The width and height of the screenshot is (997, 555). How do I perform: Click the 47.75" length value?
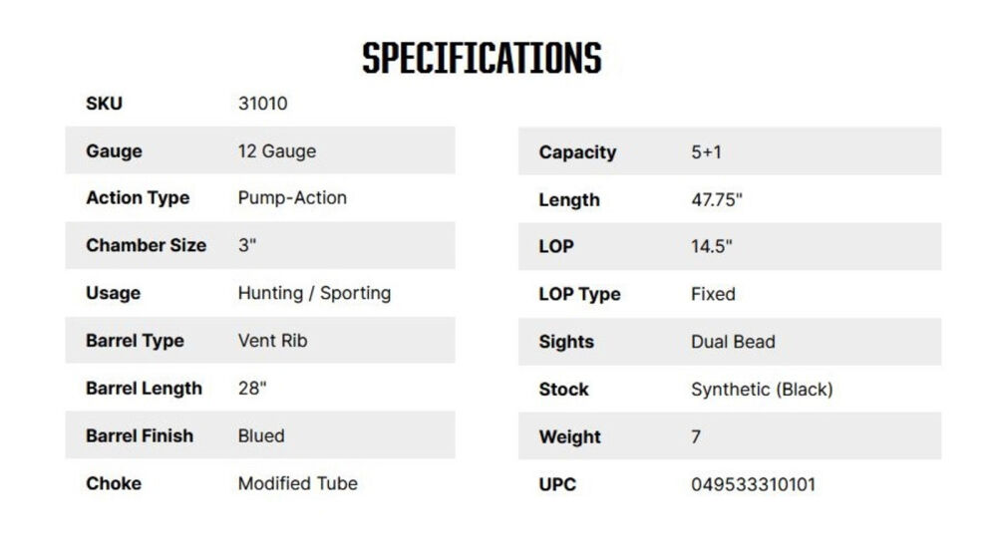[x=717, y=199]
